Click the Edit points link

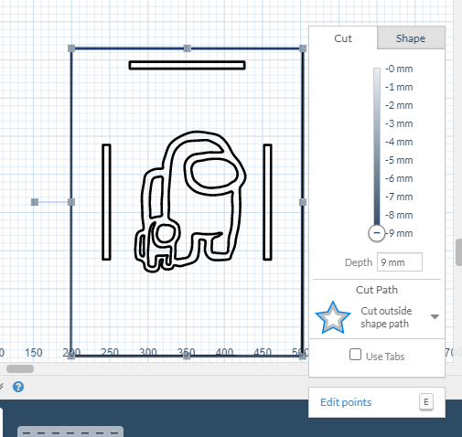(346, 402)
